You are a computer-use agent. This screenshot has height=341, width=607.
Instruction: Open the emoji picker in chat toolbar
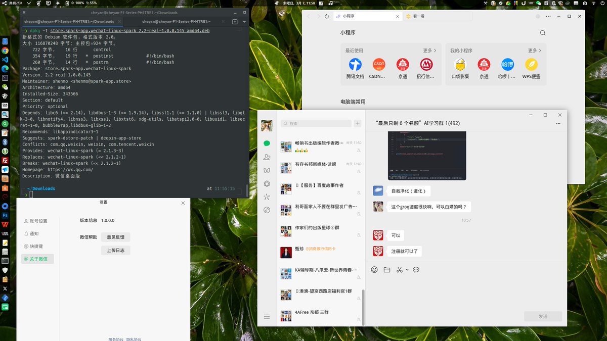click(x=374, y=270)
